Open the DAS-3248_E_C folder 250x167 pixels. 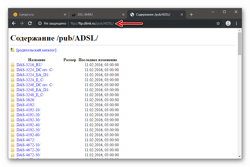tap(30, 95)
